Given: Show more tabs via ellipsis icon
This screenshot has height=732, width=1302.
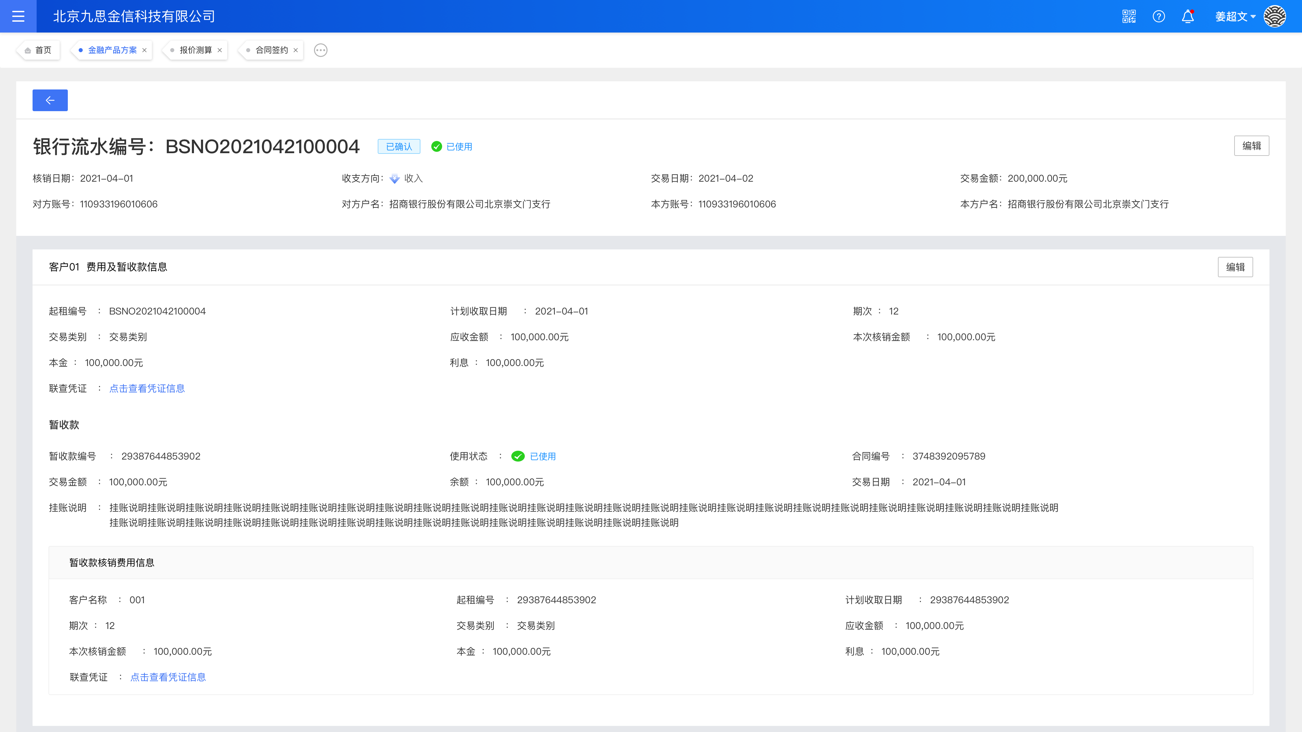Looking at the screenshot, I should point(320,50).
